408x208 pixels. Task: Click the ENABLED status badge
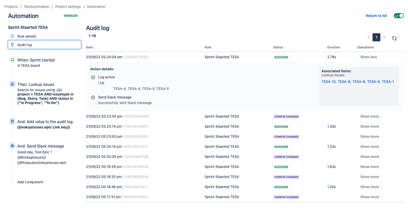click(x=71, y=16)
